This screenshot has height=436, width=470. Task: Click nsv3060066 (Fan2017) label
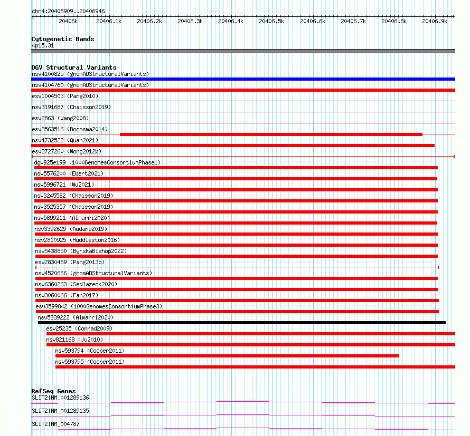[x=67, y=295]
